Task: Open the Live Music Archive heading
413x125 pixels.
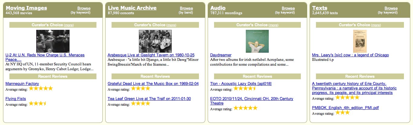Action: [132, 8]
